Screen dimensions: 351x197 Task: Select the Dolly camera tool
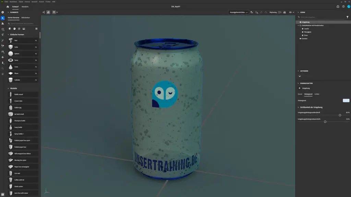[3, 63]
